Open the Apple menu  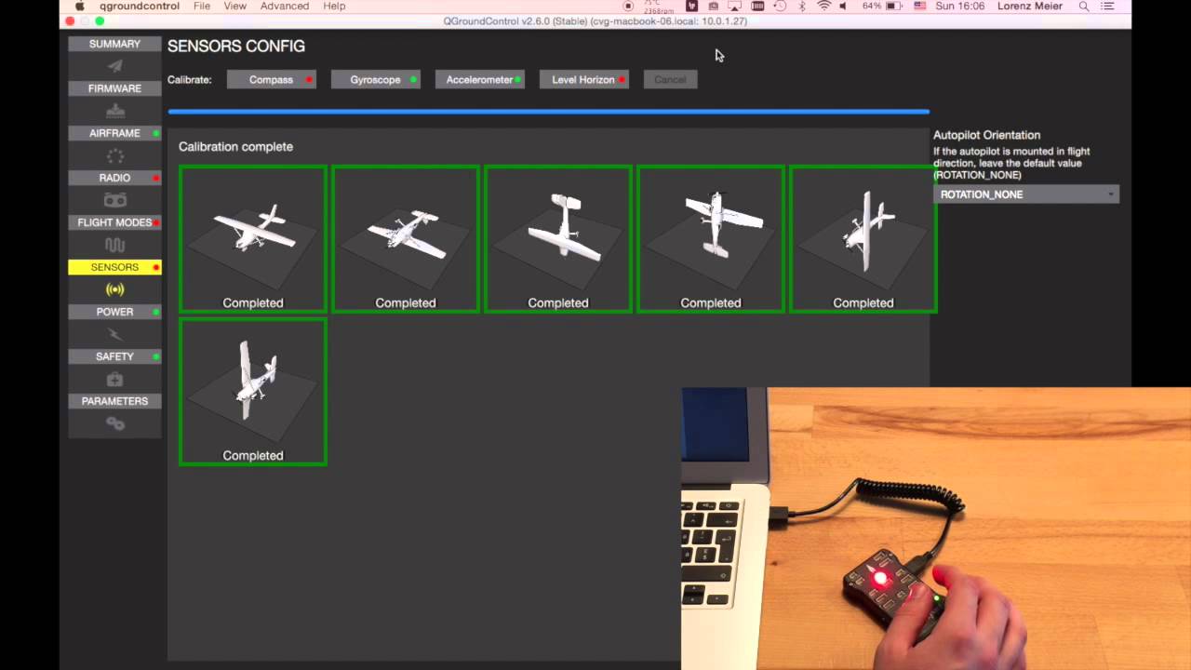coord(79,7)
